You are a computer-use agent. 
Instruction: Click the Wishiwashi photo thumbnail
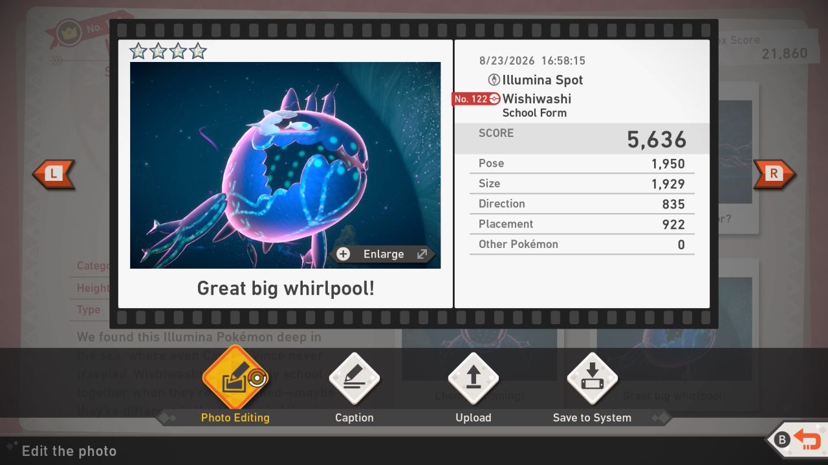click(x=285, y=165)
